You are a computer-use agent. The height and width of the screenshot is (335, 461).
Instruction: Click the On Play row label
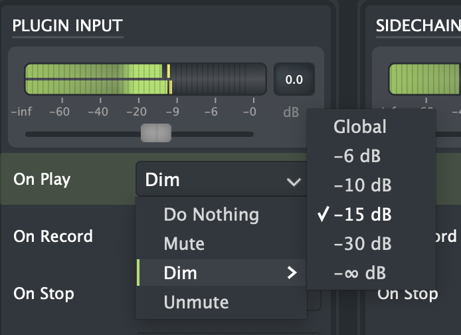(42, 179)
